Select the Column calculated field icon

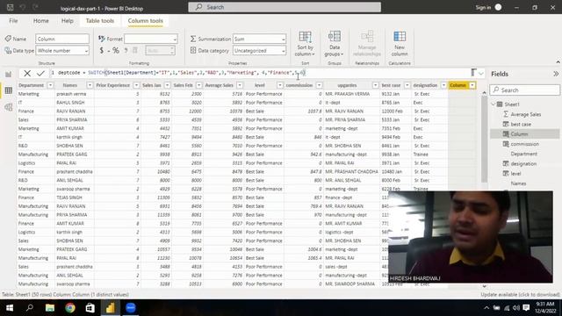(x=506, y=134)
